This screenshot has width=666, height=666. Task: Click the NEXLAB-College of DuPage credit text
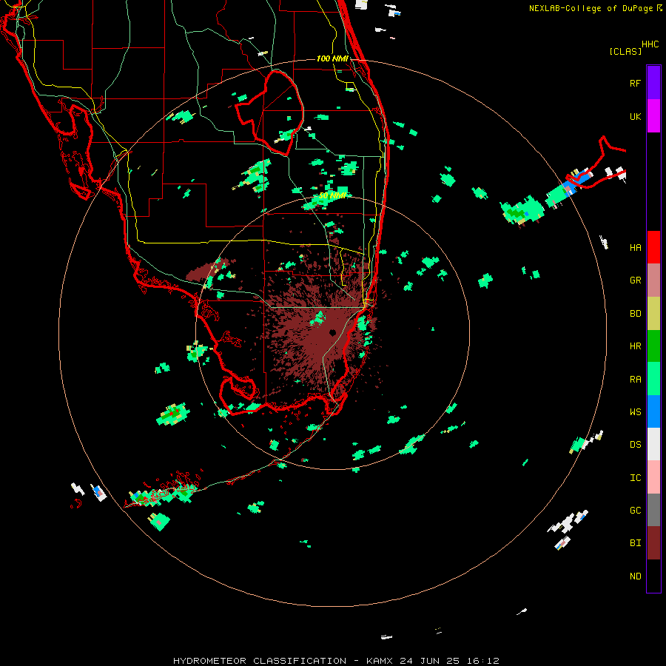[591, 8]
